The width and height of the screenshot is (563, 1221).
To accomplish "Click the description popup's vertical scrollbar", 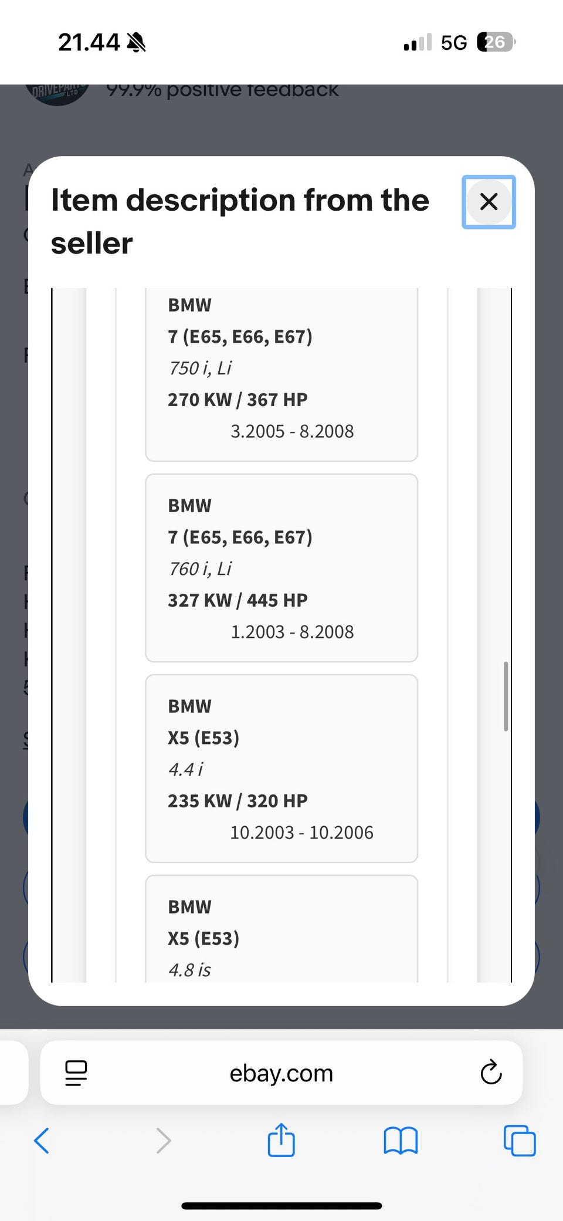I will (x=506, y=696).
